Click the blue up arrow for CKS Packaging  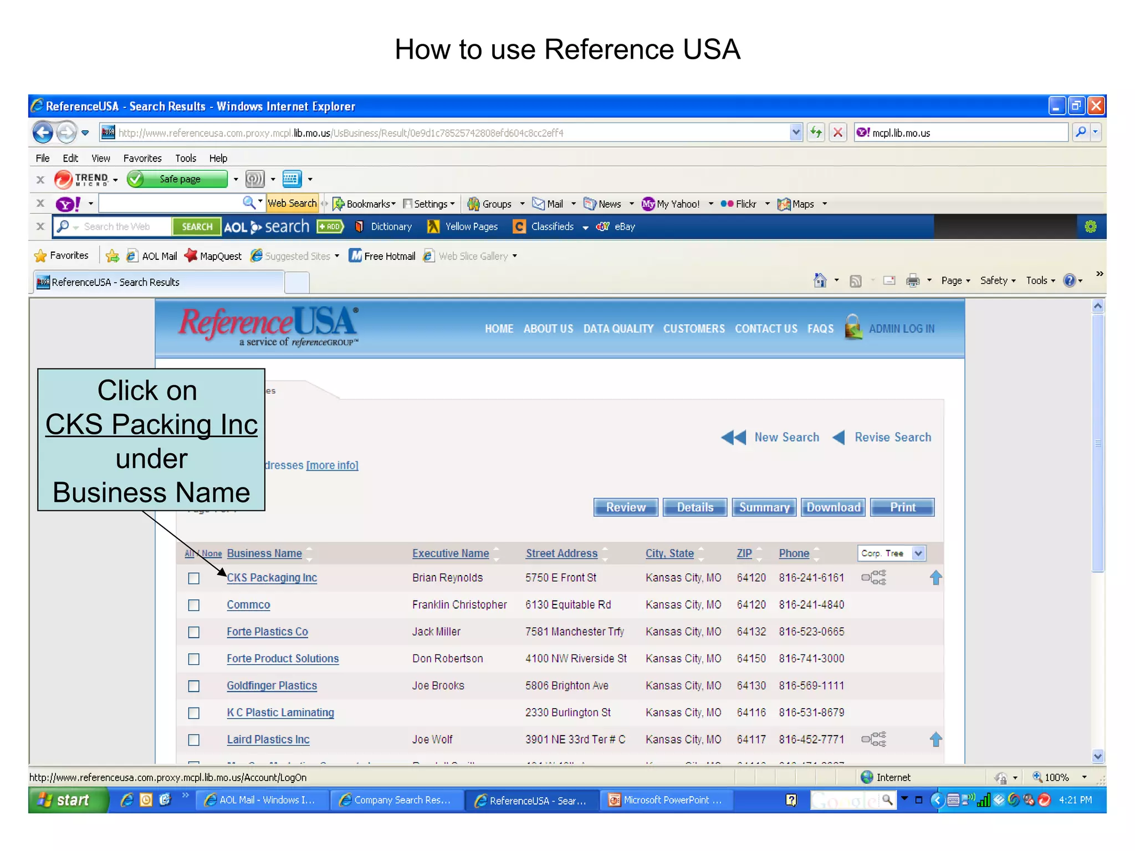[936, 578]
